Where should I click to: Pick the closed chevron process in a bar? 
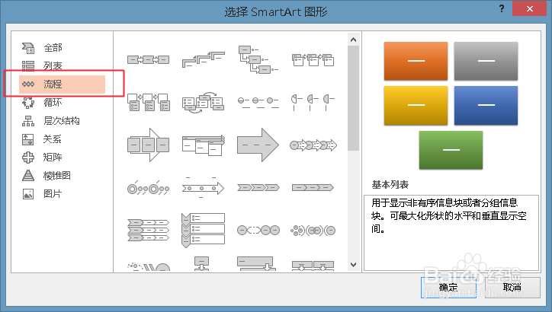(x=313, y=188)
